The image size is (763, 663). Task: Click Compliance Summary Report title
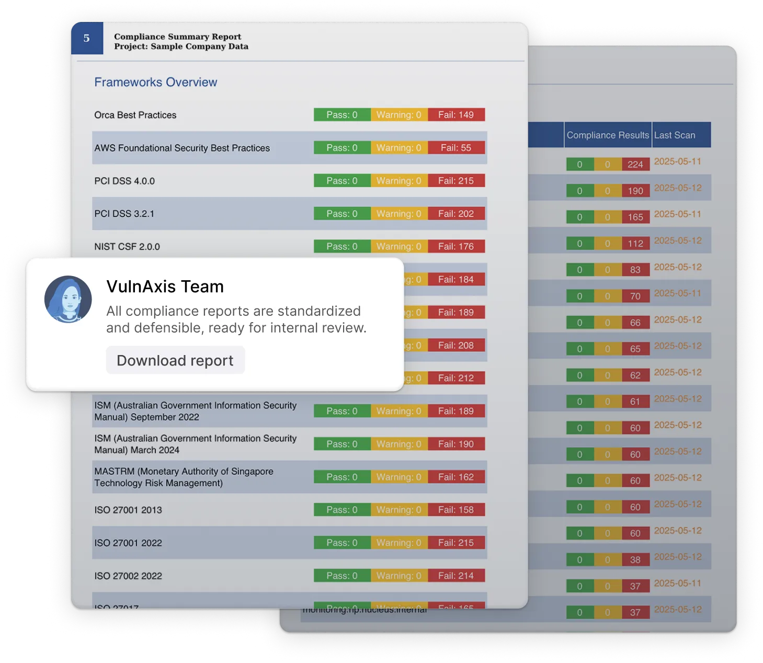[177, 37]
